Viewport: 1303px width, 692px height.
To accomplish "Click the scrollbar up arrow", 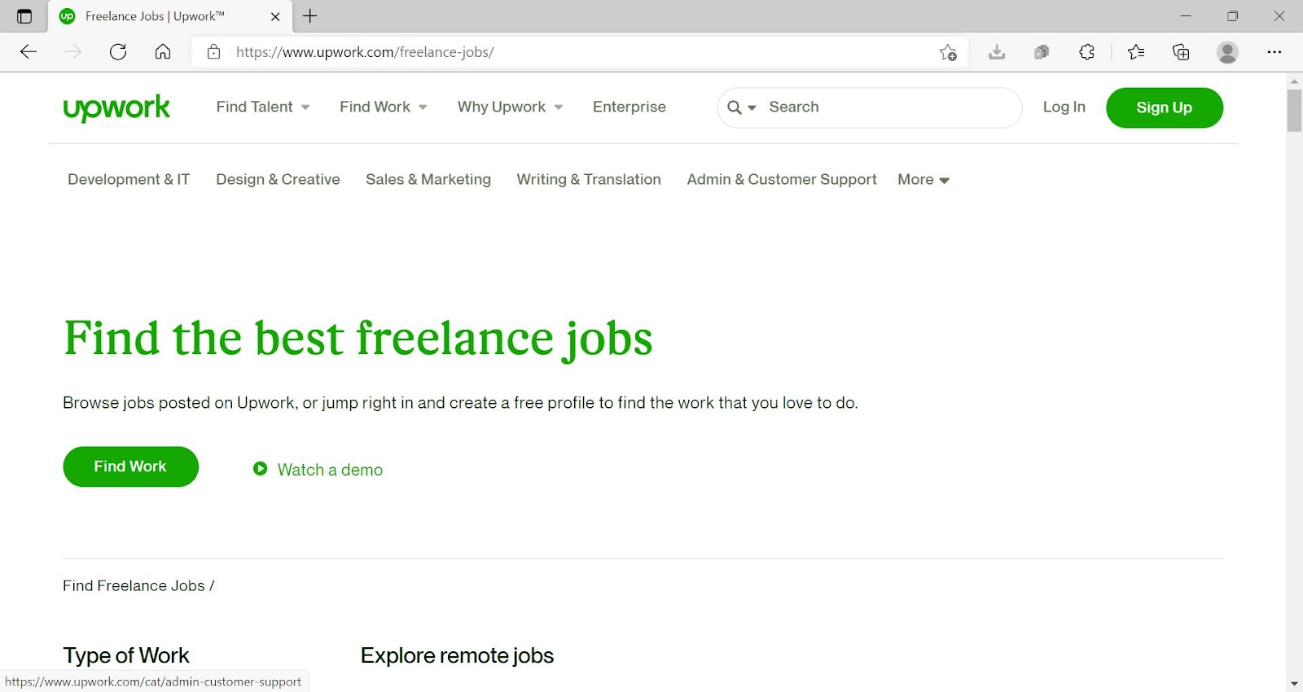I will click(x=1294, y=81).
